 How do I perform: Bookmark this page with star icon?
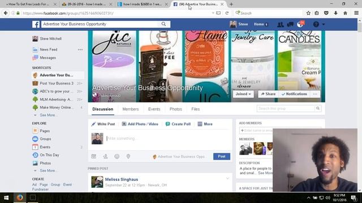[x=308, y=13]
